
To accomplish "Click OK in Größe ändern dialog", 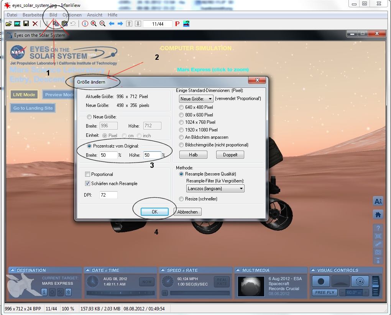I will click(154, 212).
